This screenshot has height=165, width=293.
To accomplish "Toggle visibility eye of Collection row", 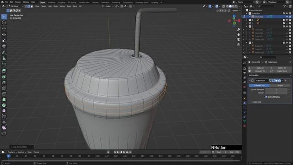I will [287, 13].
